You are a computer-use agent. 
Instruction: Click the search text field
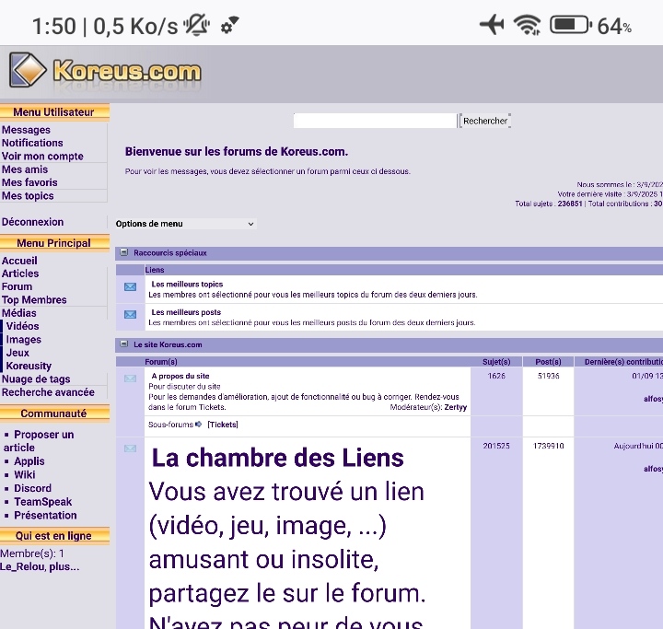click(375, 121)
